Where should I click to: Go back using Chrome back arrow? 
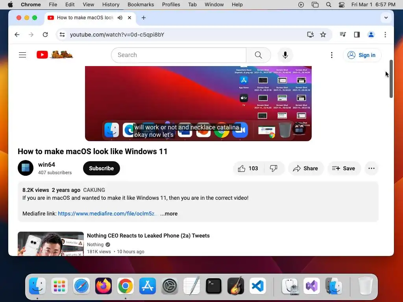(x=17, y=35)
